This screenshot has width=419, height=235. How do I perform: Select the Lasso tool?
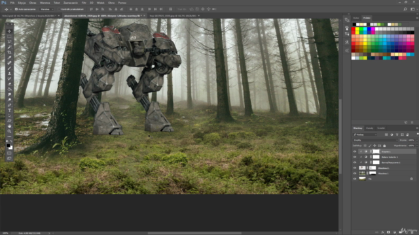[9, 42]
